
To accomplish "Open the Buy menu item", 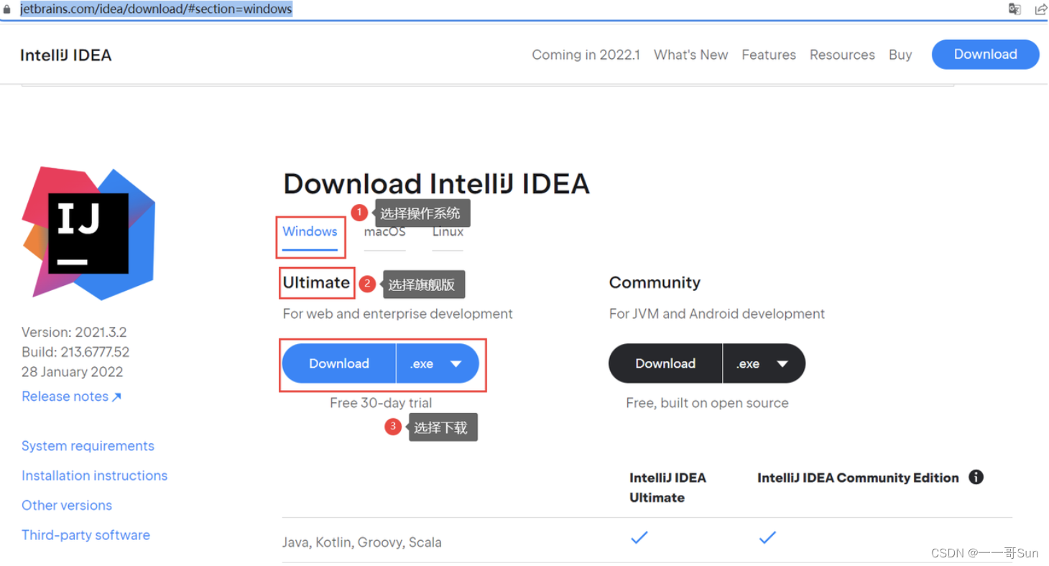I will [x=900, y=55].
